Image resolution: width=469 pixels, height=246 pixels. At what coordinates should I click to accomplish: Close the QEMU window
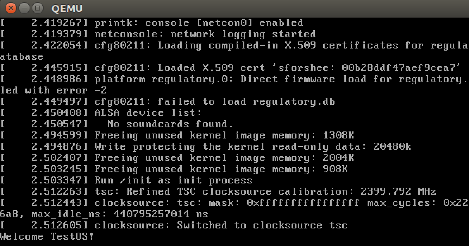(x=11, y=7)
